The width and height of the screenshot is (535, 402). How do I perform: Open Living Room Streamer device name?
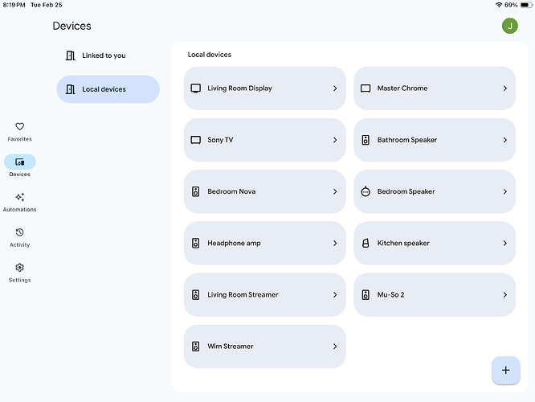[x=243, y=295]
